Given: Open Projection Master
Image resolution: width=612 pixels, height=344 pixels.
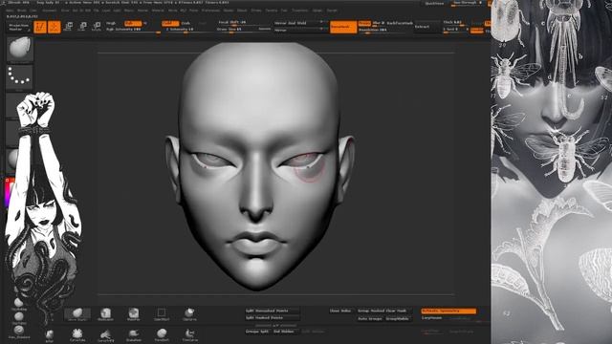Looking at the screenshot, I should coord(19,27).
